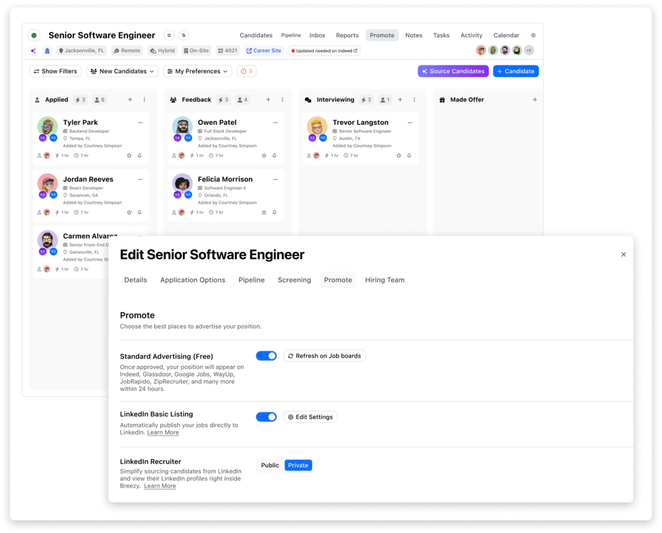Toggle Standard Advertising (Free) switch

(267, 356)
